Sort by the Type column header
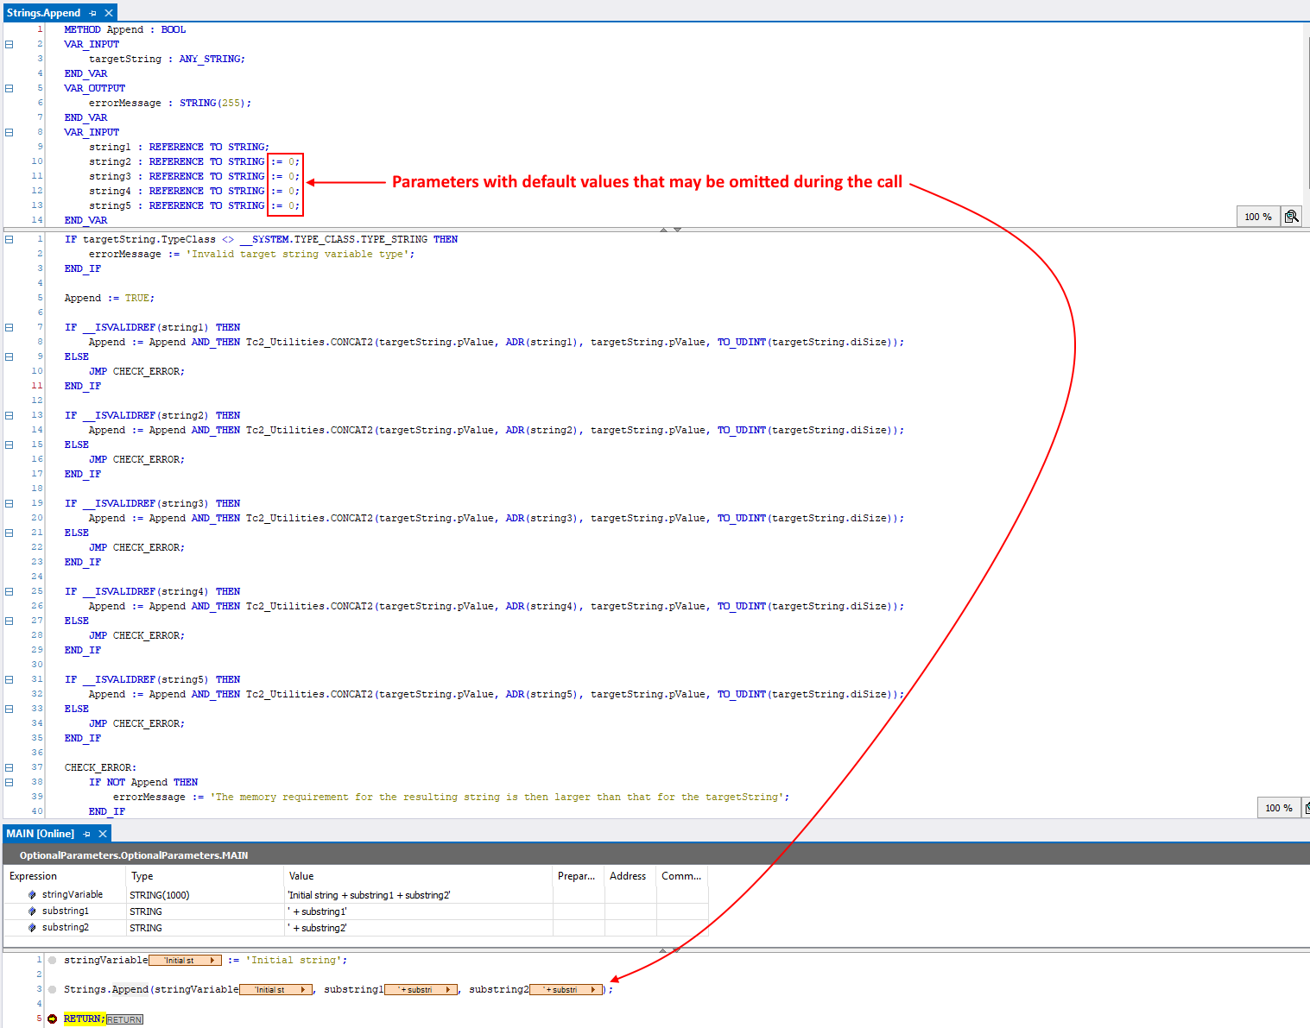This screenshot has height=1028, width=1310. (x=205, y=876)
